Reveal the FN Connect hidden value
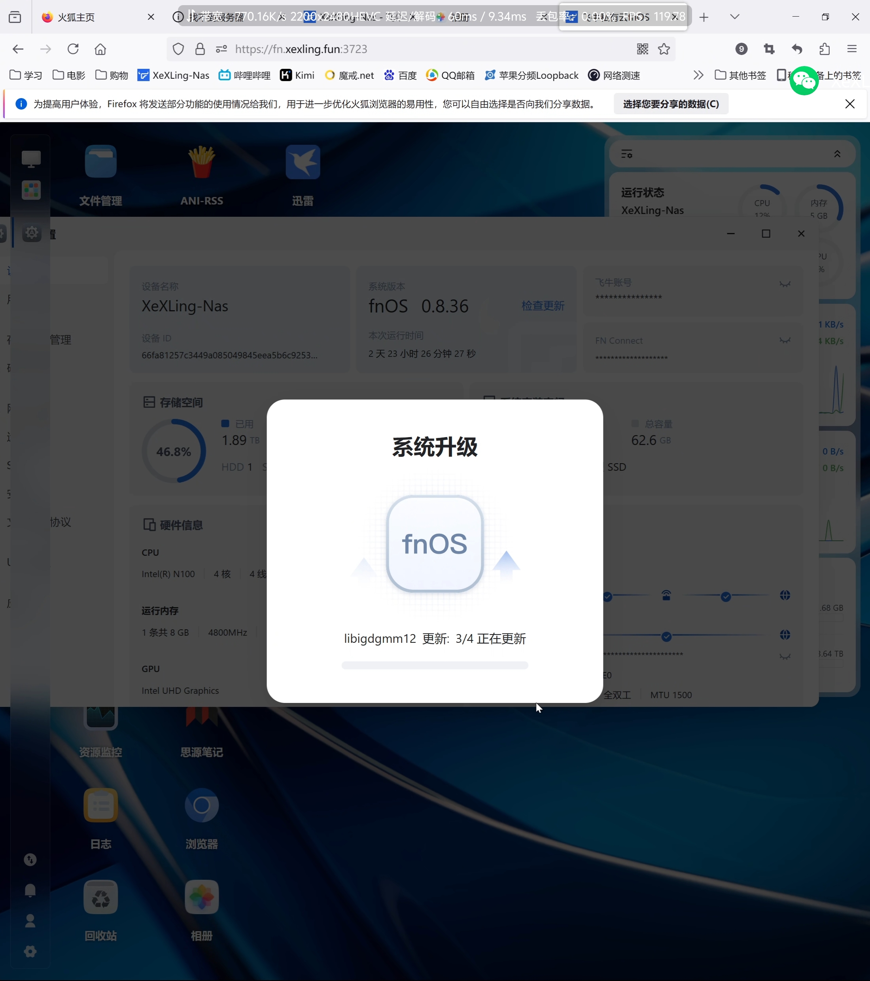 785,340
